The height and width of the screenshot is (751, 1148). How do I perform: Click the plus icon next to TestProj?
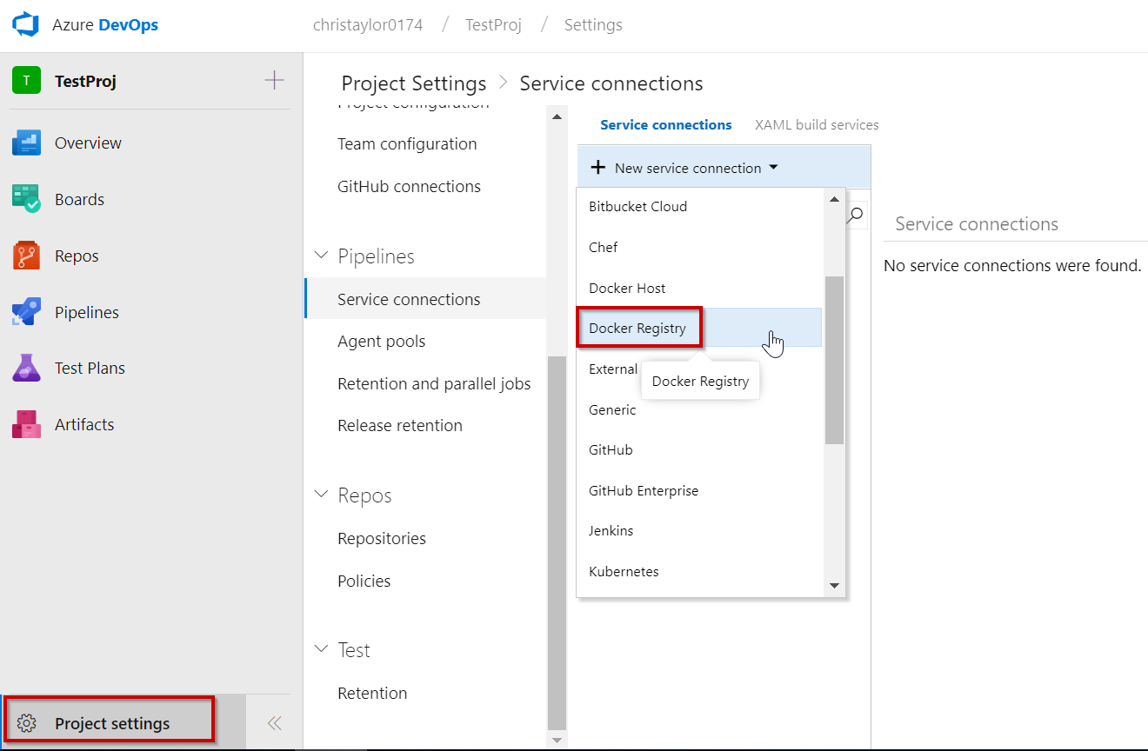click(274, 81)
